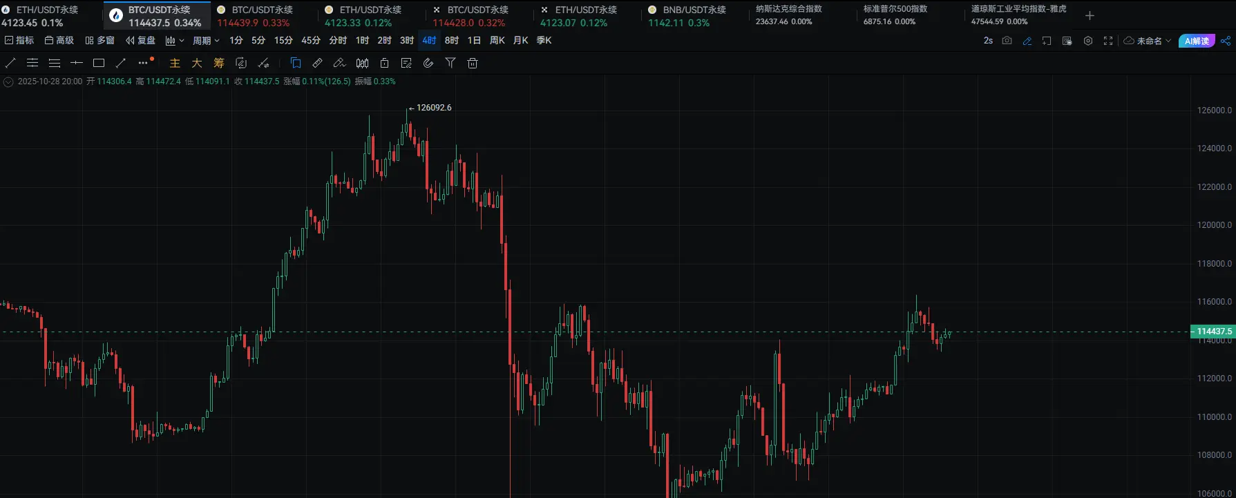The height and width of the screenshot is (498, 1236).
Task: Toggle the 主 indicator button
Action: (175, 63)
